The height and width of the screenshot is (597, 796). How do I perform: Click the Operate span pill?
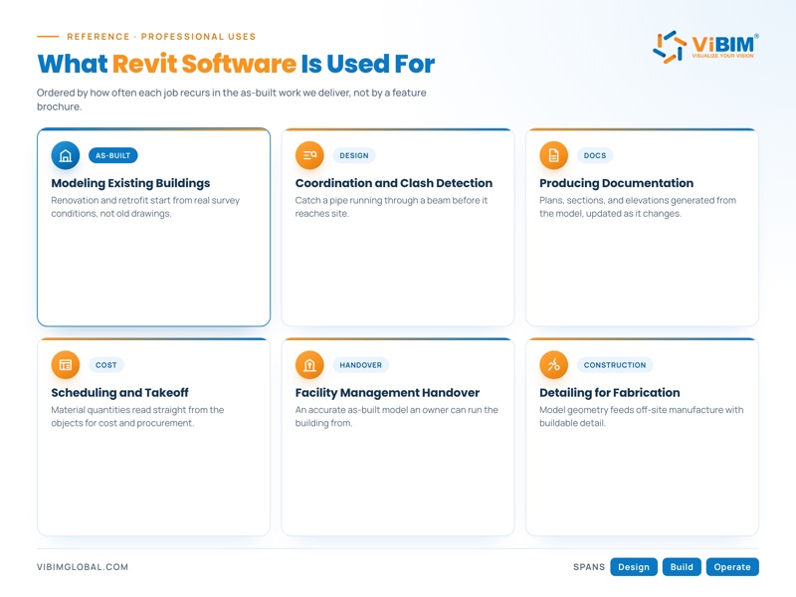point(732,567)
